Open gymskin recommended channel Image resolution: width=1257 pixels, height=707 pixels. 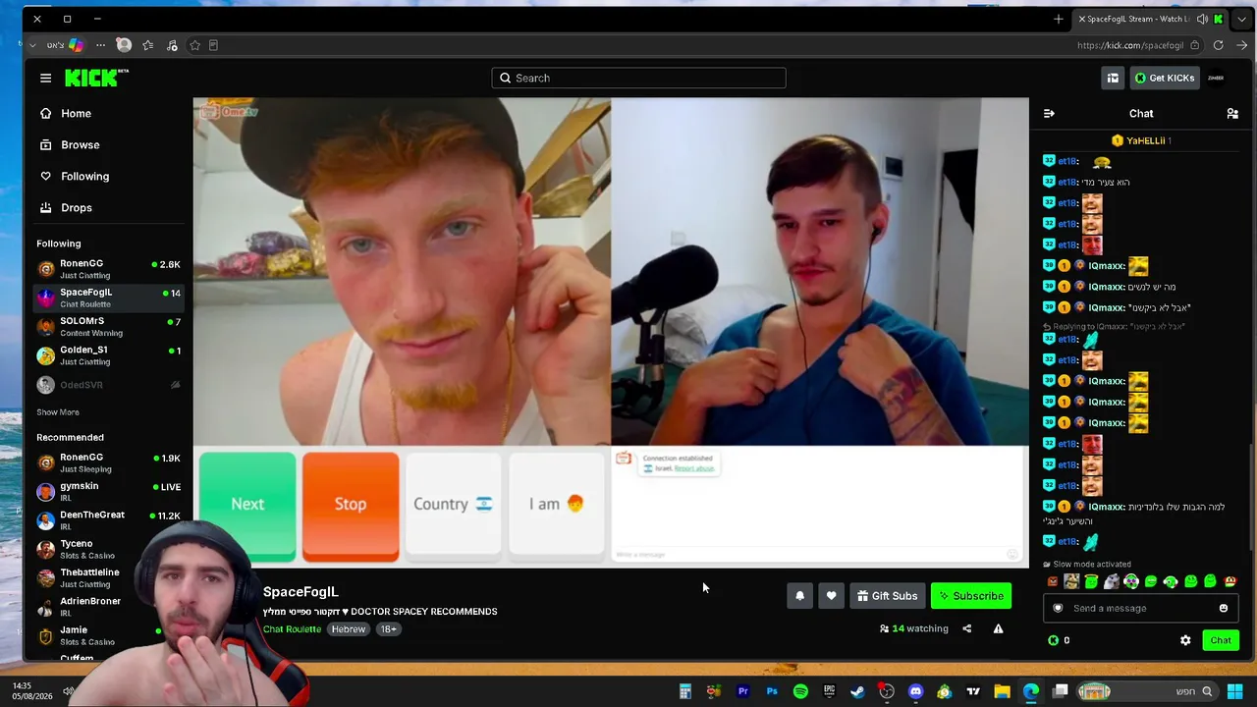pos(108,491)
